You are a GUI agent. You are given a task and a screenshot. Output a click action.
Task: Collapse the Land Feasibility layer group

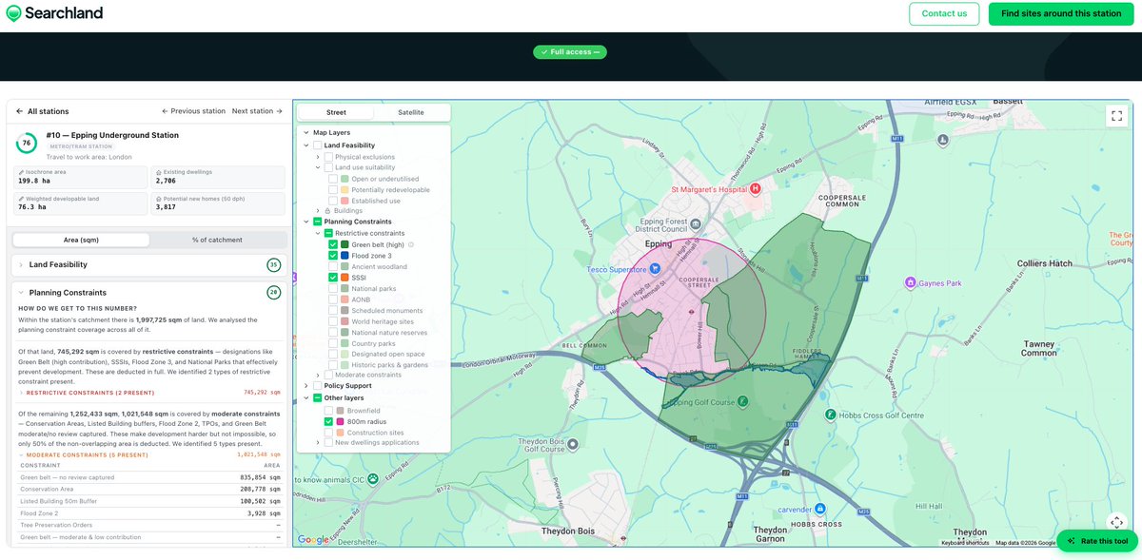click(306, 145)
